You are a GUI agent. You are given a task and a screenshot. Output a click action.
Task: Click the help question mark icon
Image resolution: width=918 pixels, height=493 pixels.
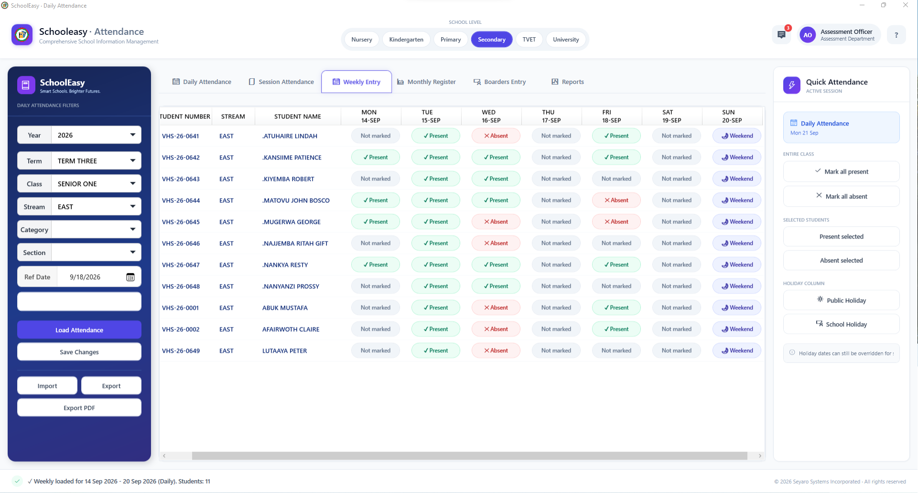pos(896,35)
